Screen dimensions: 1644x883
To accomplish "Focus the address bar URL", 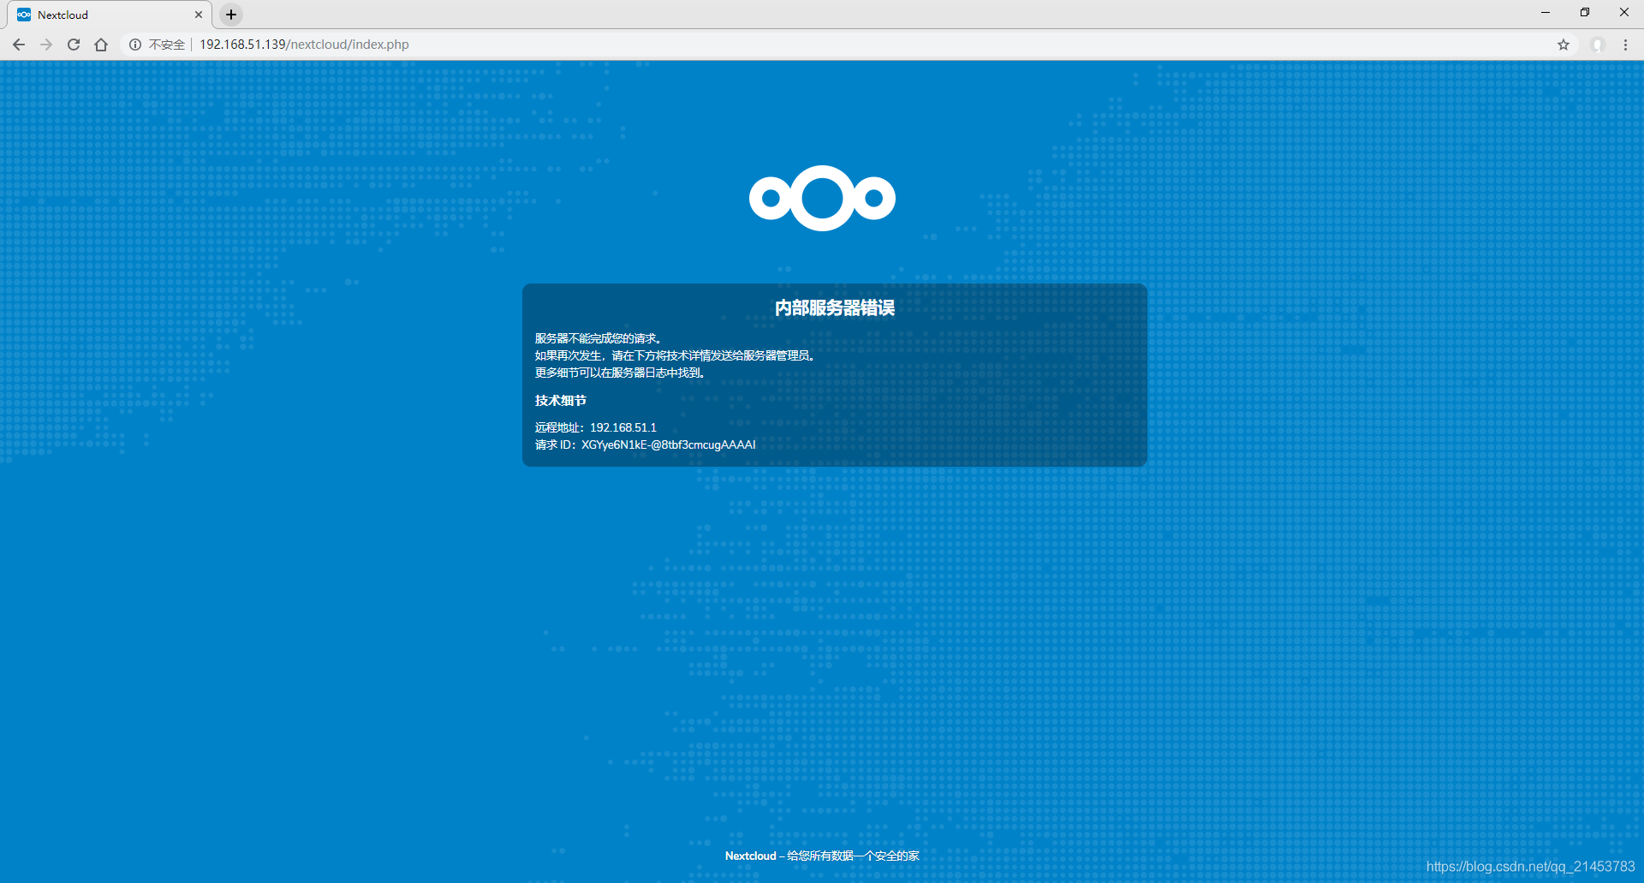I will pos(304,45).
